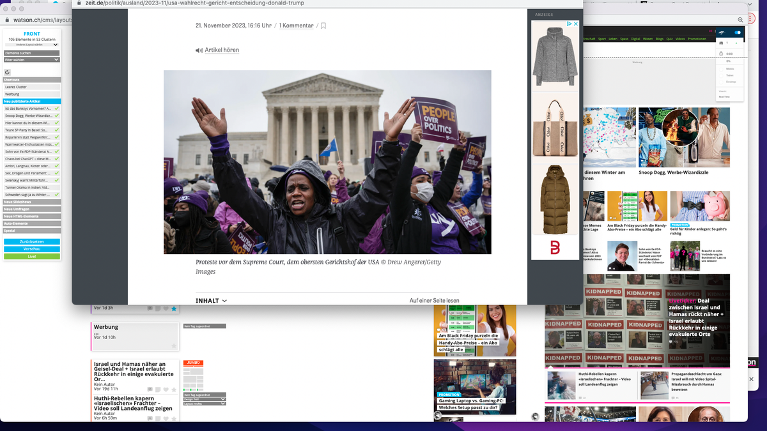Open the 'Design: hell' dropdown

pyautogui.click(x=205, y=399)
